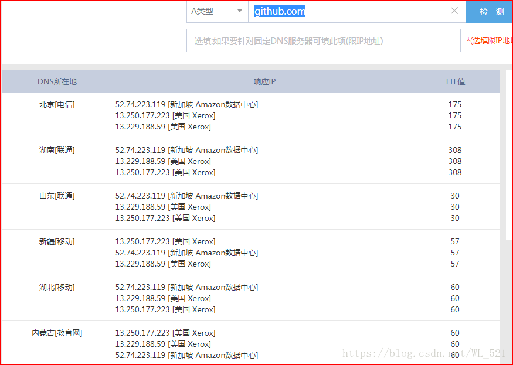Click the 检测 button
The image size is (513, 365).
click(490, 12)
